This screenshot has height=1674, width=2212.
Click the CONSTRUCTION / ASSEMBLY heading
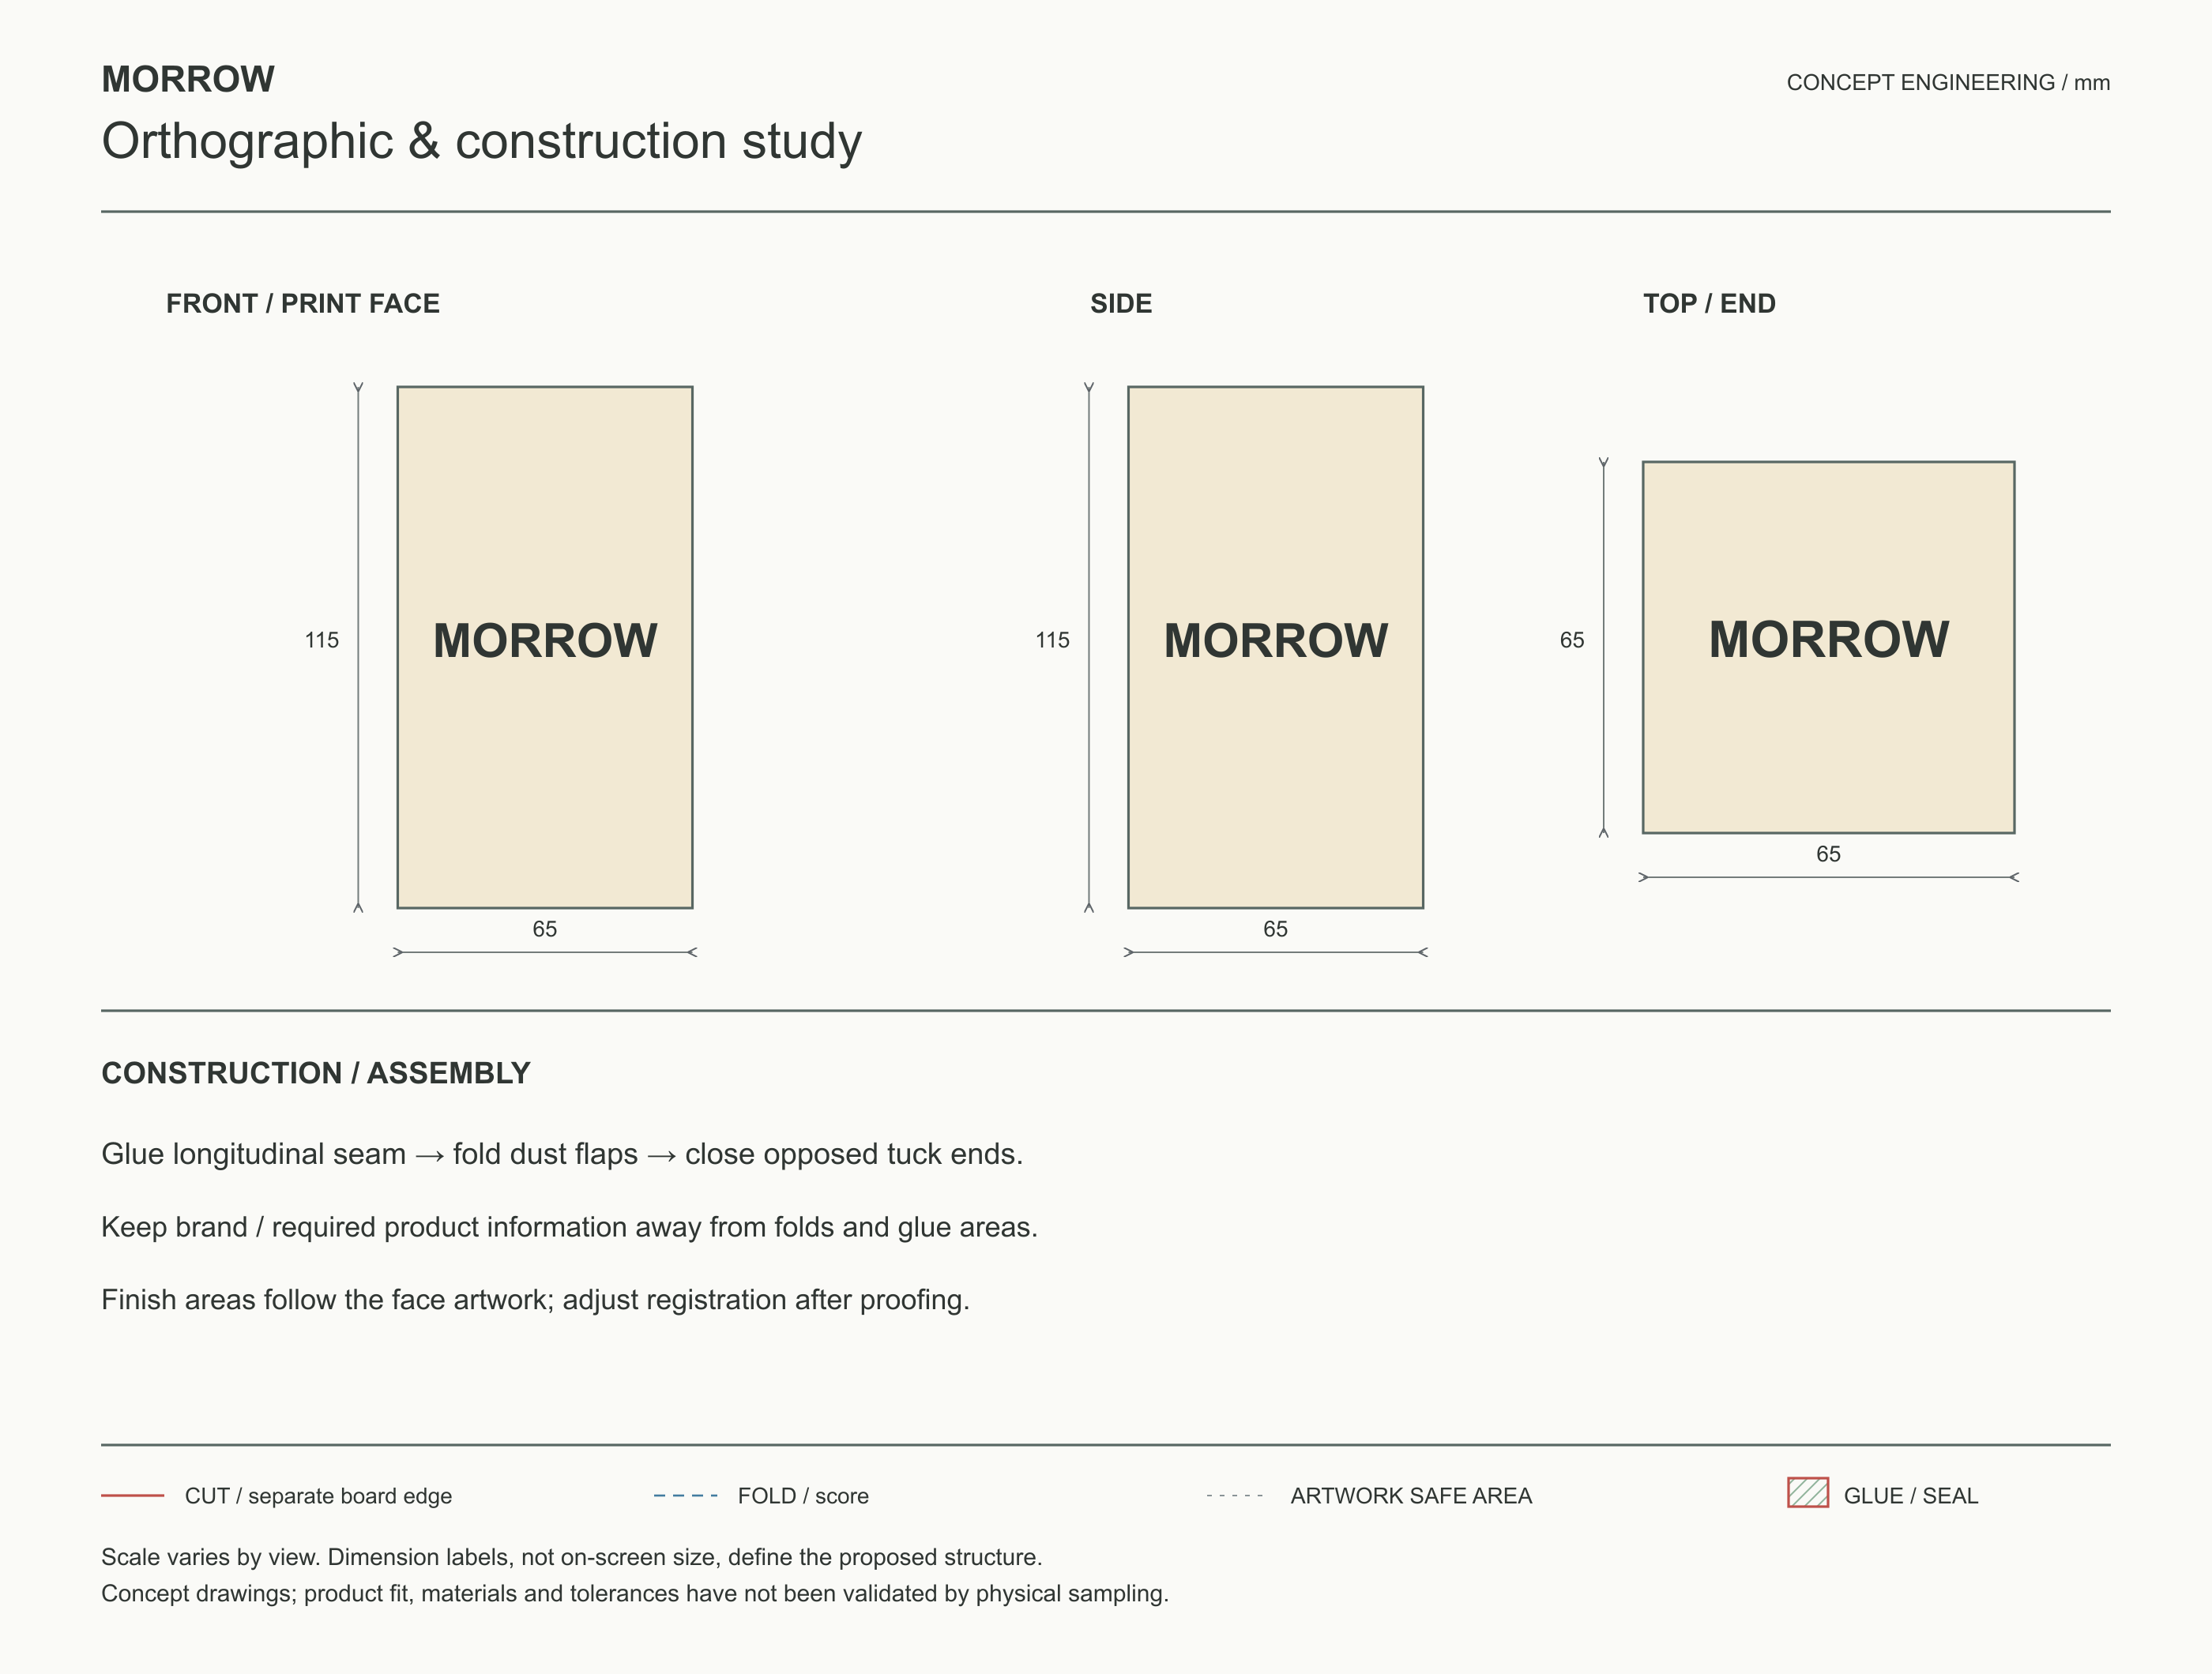tap(316, 1073)
